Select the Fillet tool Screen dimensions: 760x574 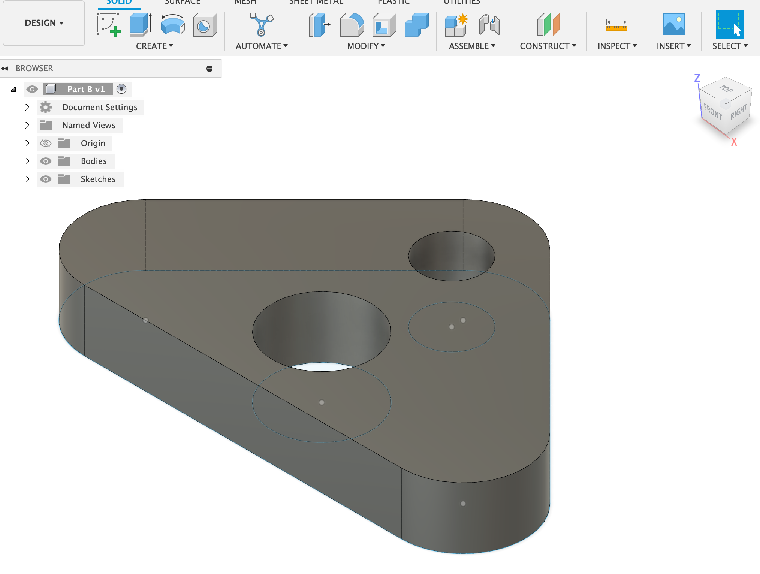click(352, 25)
